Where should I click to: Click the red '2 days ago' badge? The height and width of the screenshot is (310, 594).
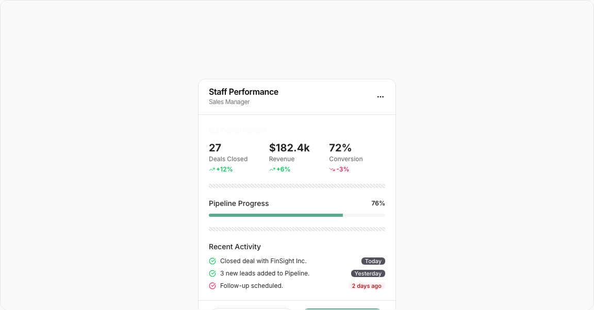click(x=367, y=286)
